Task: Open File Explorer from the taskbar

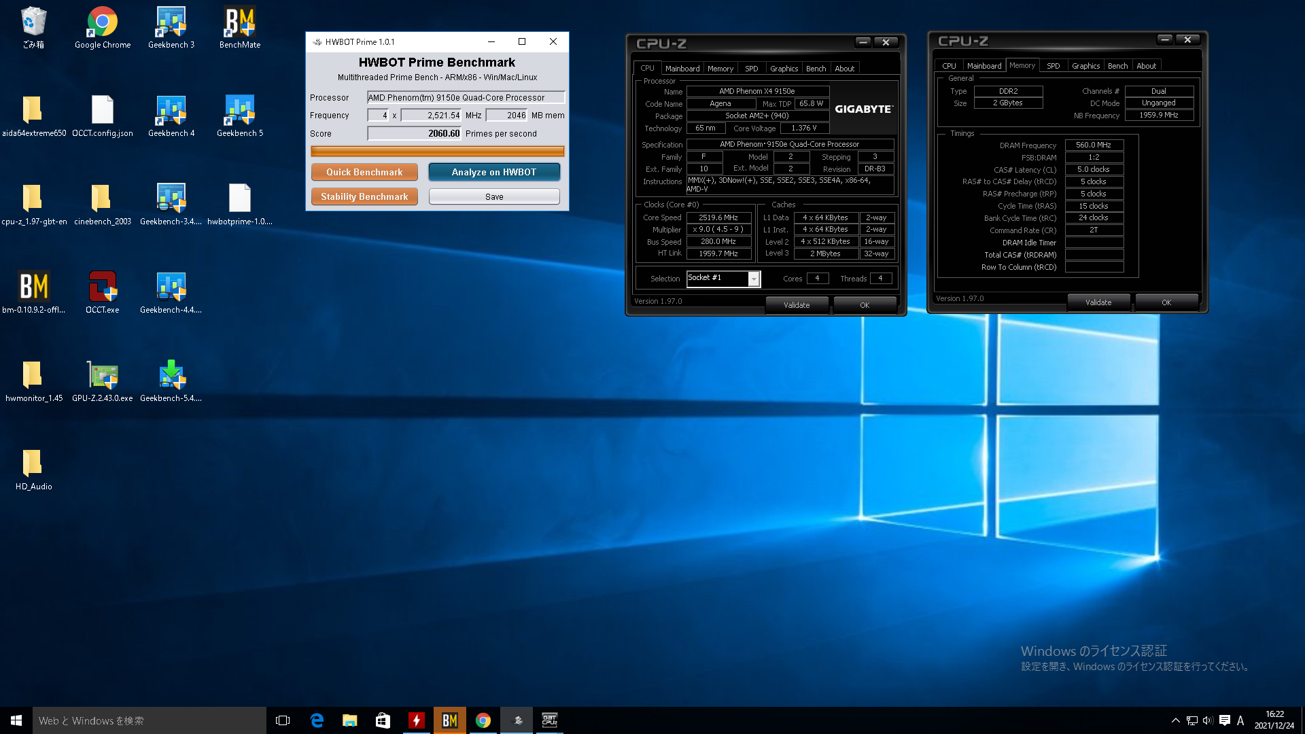Action: click(350, 720)
